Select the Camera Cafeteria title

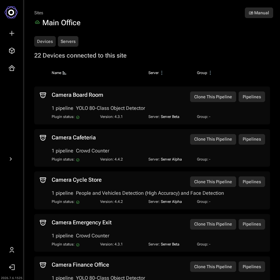pos(73,138)
